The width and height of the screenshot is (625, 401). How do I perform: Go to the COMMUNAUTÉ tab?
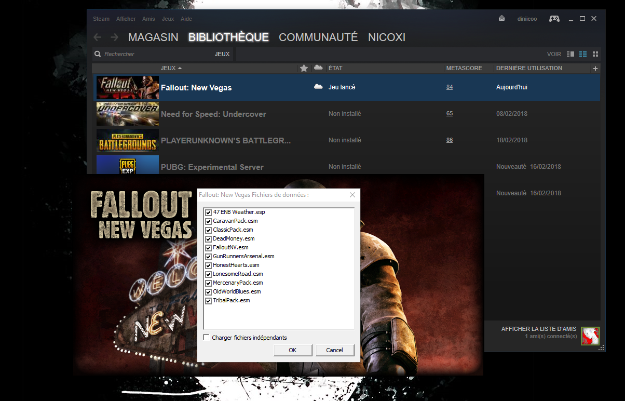tap(318, 37)
